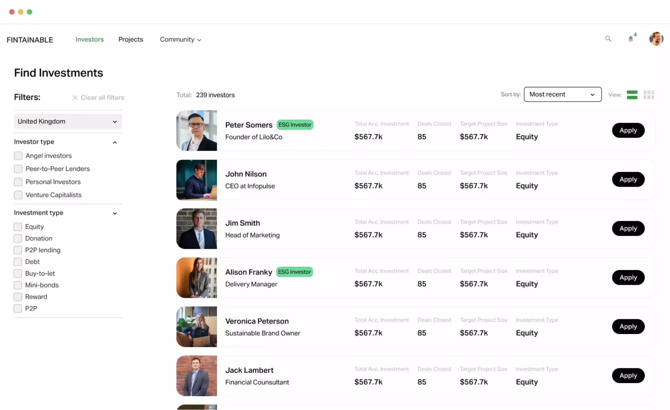Tick the Peer-to-Peer Lenders checkbox
The height and width of the screenshot is (410, 670).
pyautogui.click(x=18, y=169)
